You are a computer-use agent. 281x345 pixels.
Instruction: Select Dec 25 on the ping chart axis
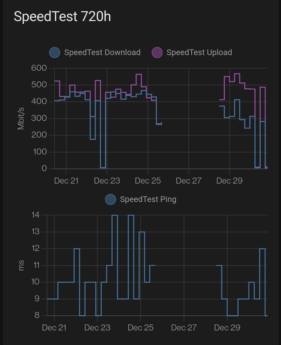click(x=141, y=328)
